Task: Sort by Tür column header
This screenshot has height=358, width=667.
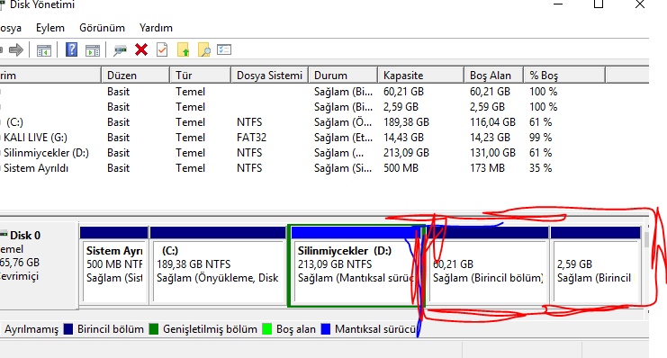Action: click(x=201, y=76)
